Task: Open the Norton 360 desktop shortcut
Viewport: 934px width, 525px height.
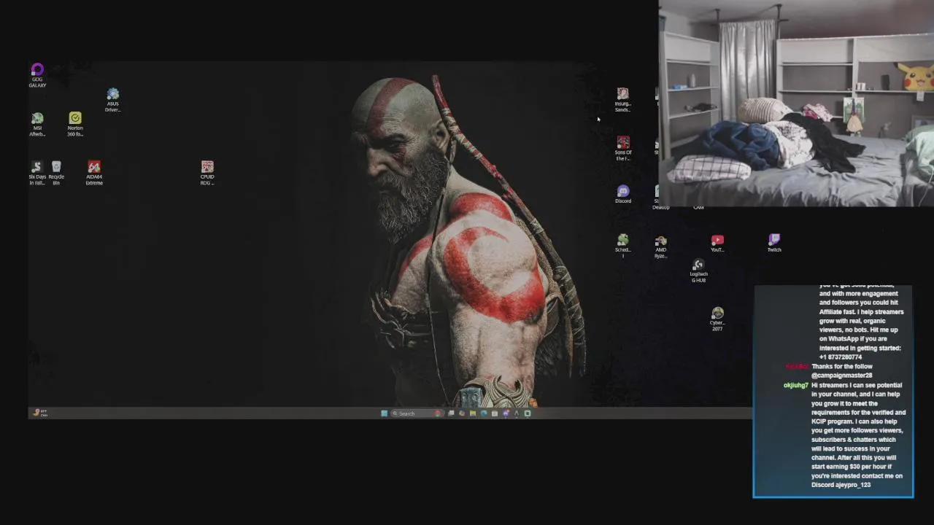Action: click(75, 125)
